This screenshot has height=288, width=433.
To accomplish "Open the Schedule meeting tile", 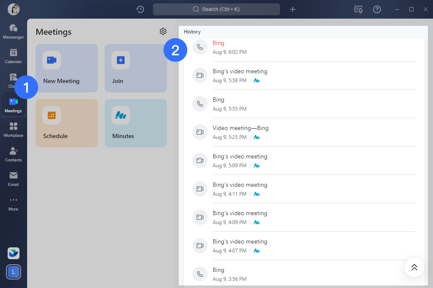I will pyautogui.click(x=67, y=123).
